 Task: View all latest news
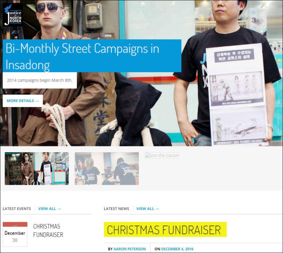point(147,209)
